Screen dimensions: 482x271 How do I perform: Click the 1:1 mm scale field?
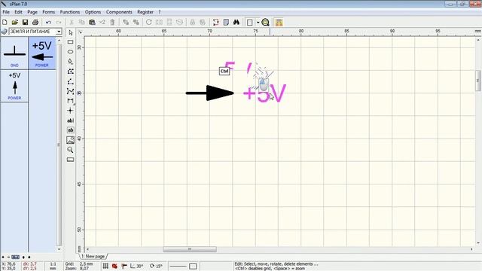click(53, 266)
